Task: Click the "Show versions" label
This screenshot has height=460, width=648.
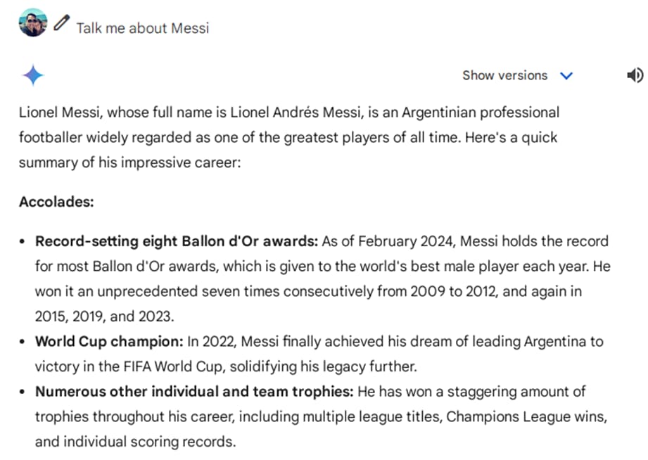Action: [504, 75]
